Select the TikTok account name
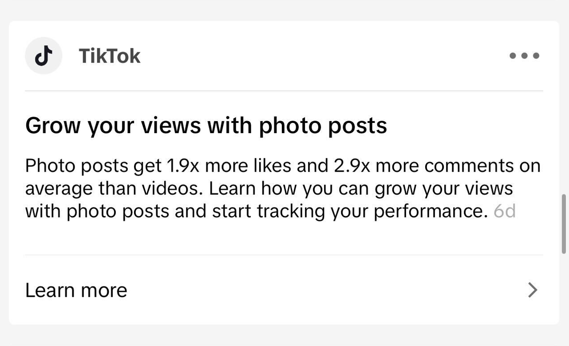Viewport: 569px width, 346px height. click(110, 56)
